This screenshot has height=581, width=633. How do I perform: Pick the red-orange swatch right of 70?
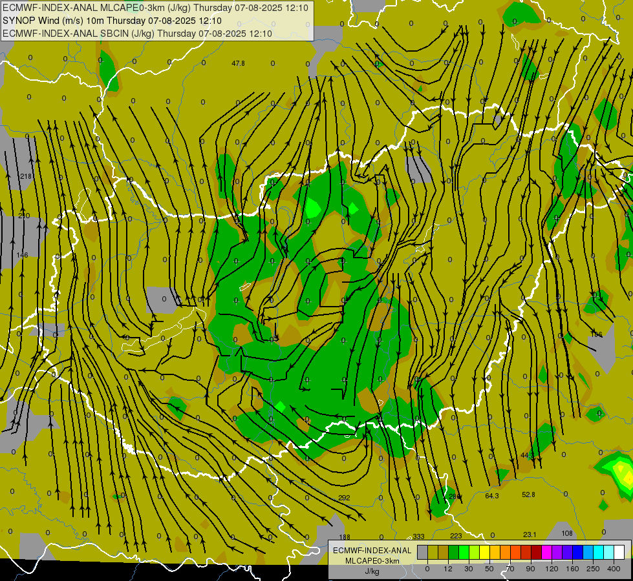(516, 552)
